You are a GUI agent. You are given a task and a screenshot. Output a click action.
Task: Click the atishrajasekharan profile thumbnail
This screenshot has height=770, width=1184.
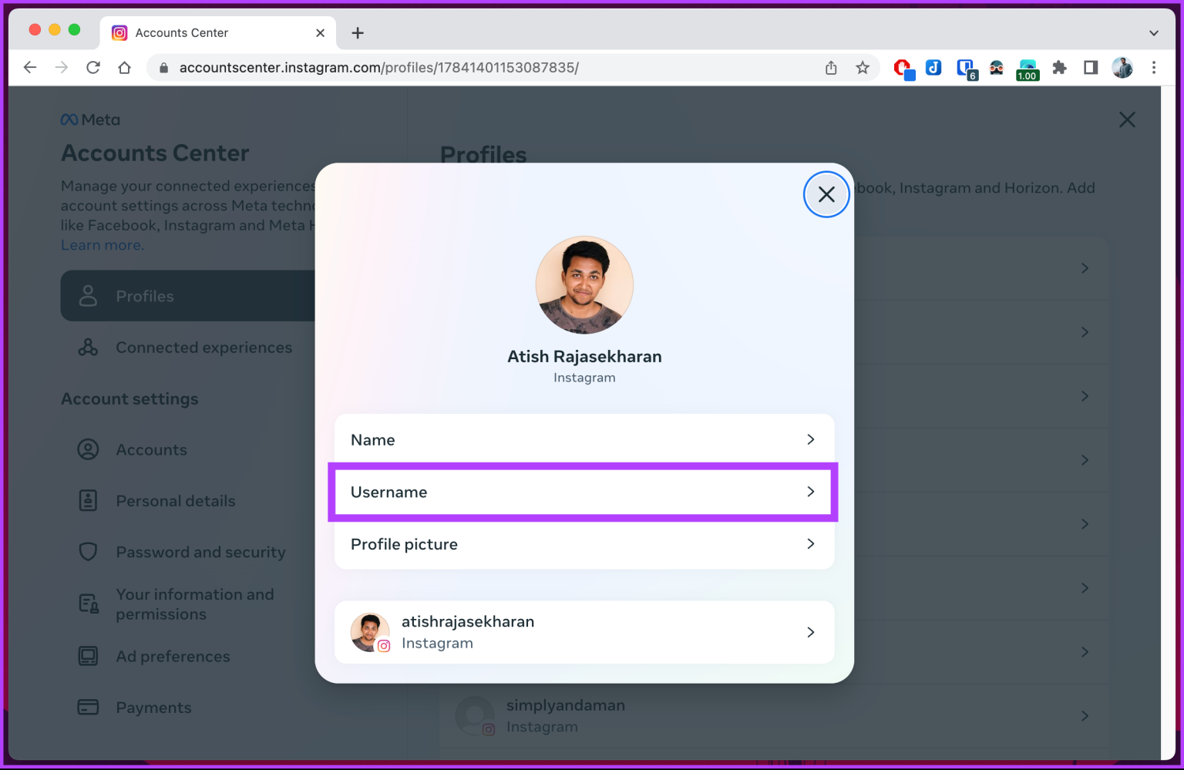(370, 632)
